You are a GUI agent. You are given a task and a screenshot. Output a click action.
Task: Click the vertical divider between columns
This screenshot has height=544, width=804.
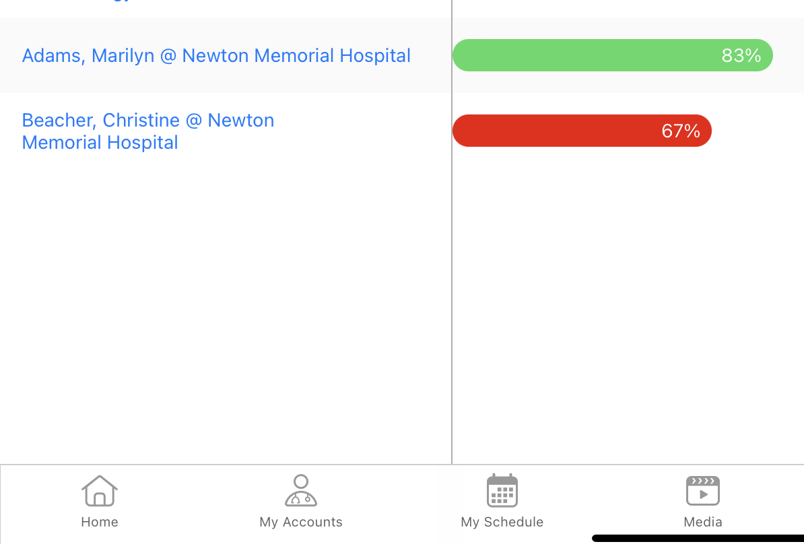(452, 269)
